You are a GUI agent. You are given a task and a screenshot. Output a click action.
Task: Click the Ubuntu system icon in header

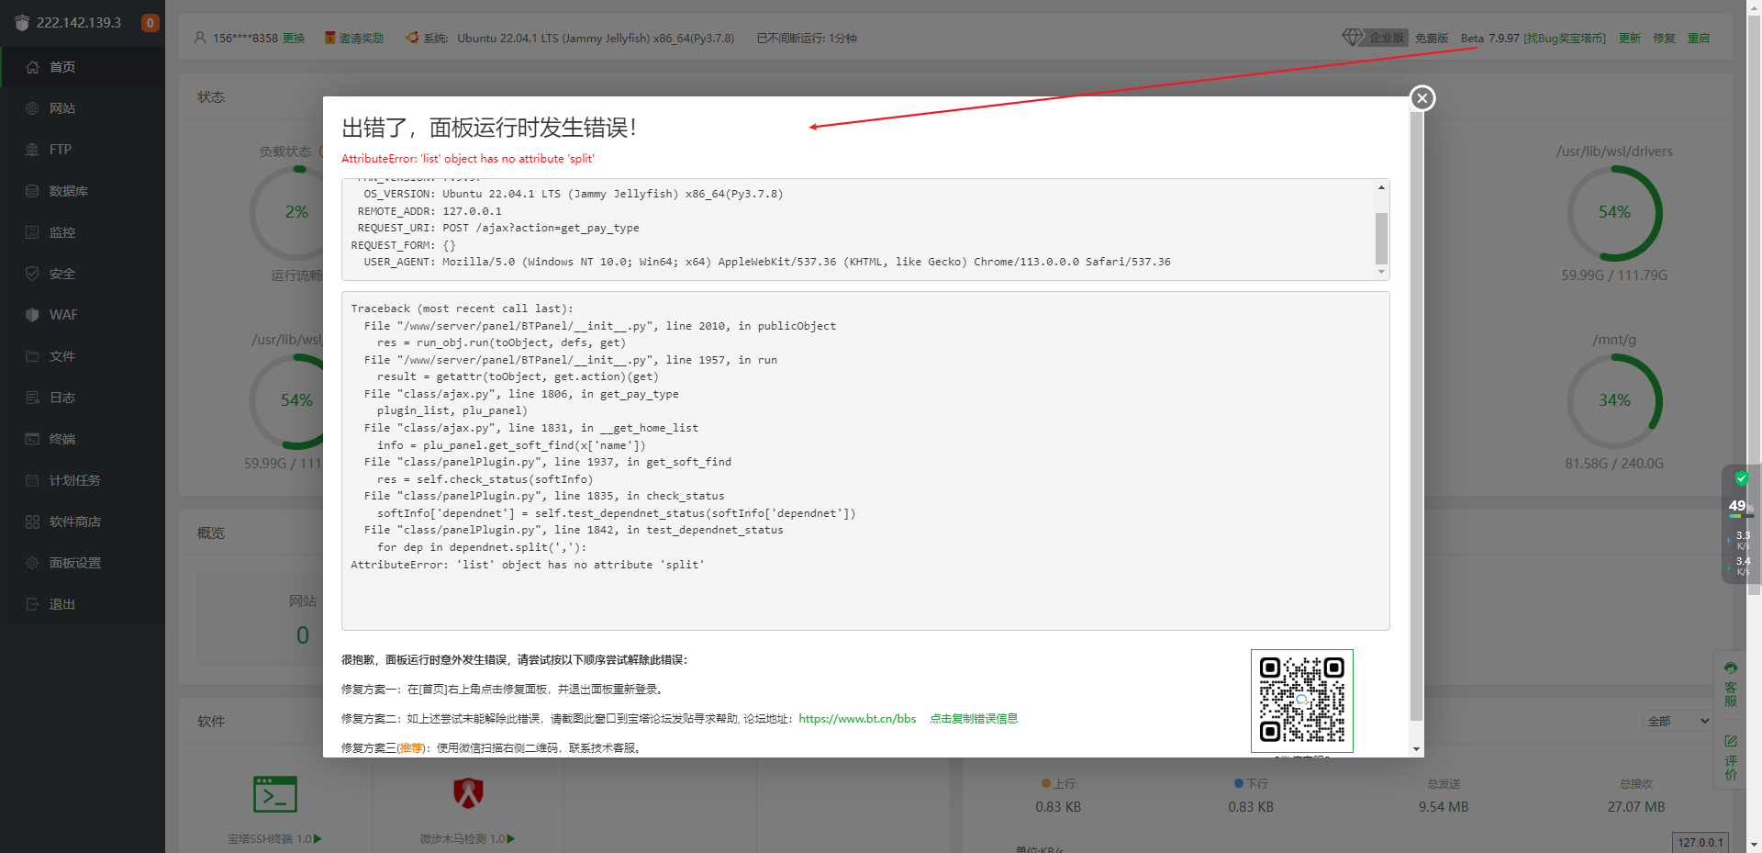(x=412, y=39)
